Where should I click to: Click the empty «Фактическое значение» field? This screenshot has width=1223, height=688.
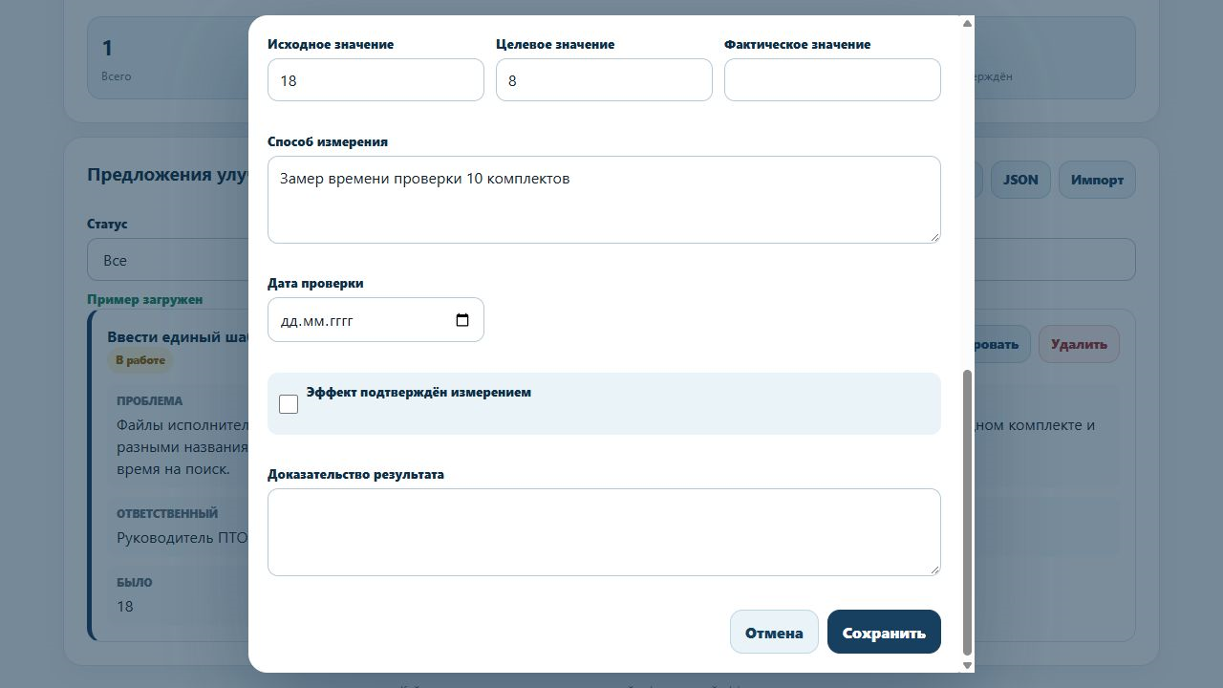832,79
